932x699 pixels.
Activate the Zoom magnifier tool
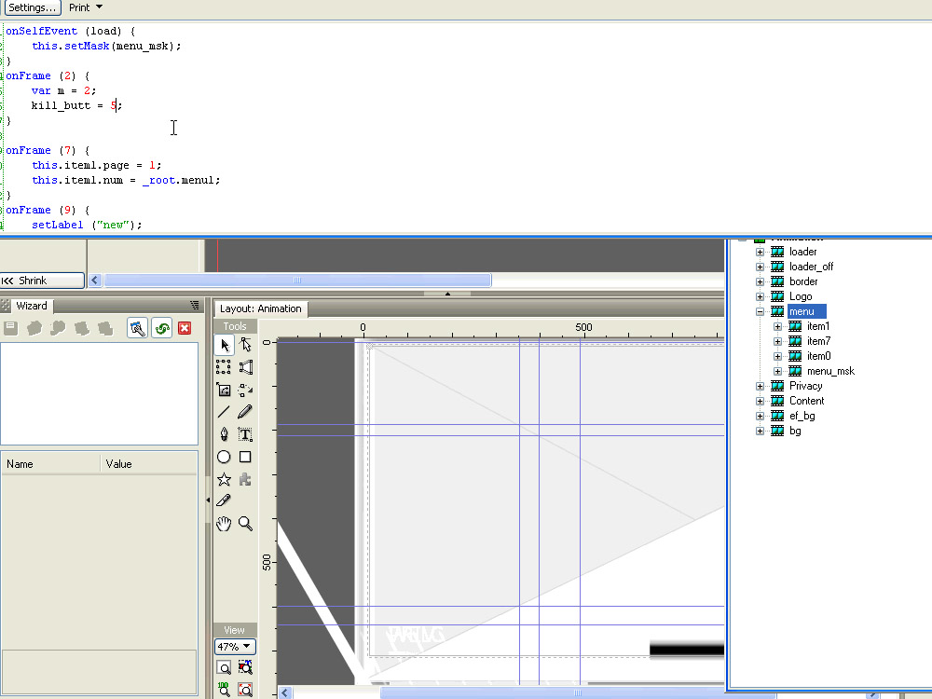[245, 524]
